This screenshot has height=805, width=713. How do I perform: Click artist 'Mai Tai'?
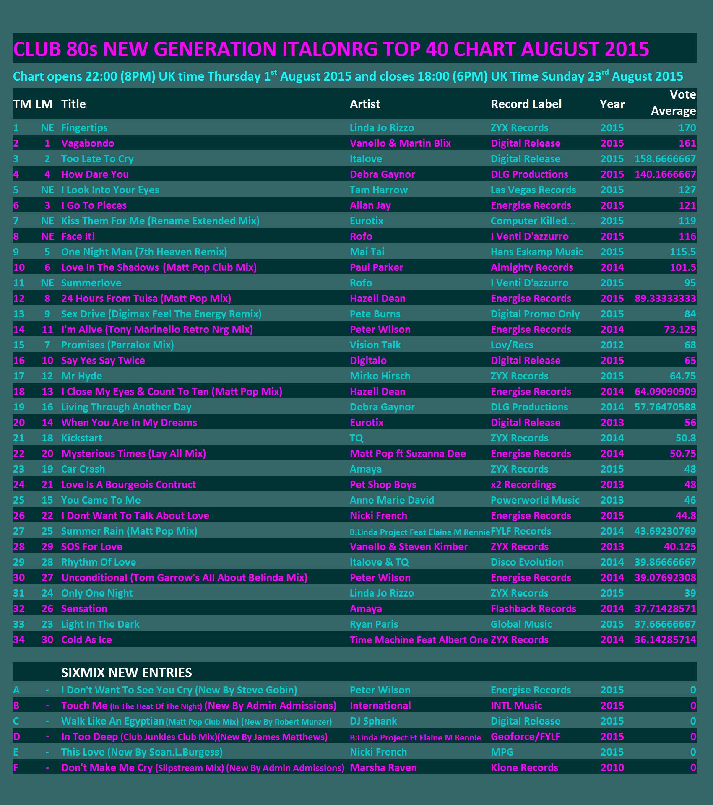coord(367,252)
